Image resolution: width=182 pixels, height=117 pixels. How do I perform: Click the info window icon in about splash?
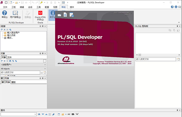tap(72, 15)
